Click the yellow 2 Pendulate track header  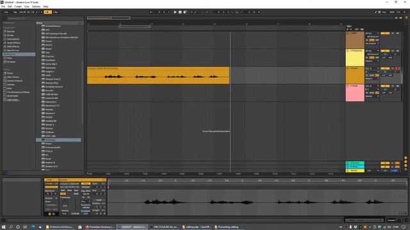click(355, 58)
